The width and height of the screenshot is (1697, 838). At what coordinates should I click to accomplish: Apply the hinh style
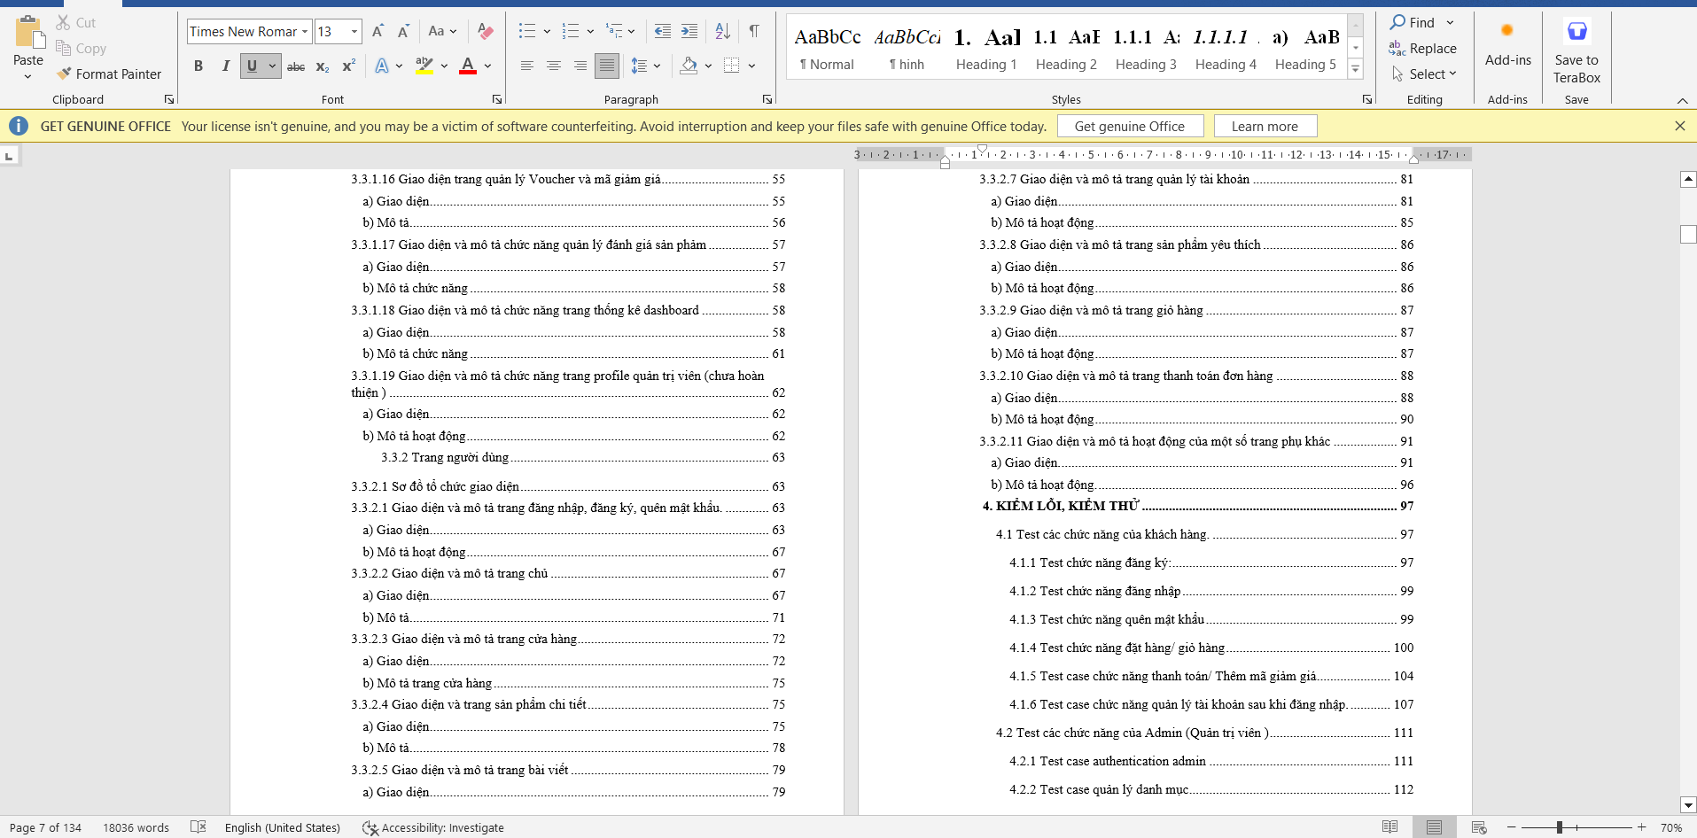(907, 49)
